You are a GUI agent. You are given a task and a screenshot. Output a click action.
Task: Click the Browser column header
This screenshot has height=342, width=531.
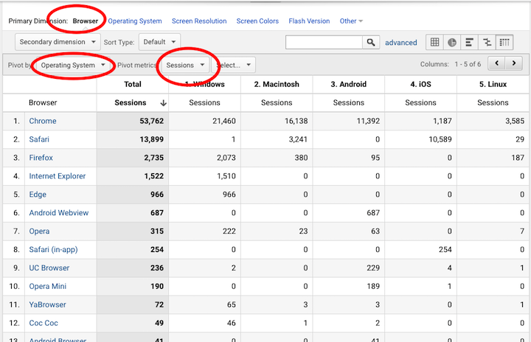pos(43,102)
